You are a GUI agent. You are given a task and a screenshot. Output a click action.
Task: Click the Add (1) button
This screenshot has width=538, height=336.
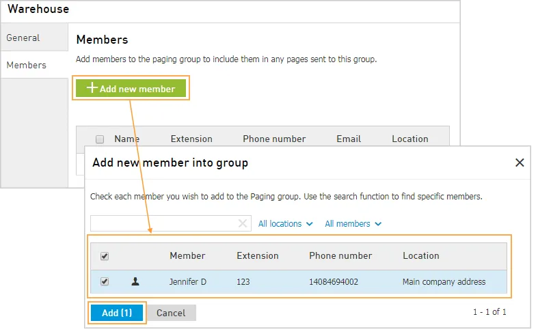(x=117, y=313)
